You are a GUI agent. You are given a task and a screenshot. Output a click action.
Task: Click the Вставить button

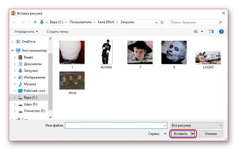click(x=181, y=134)
